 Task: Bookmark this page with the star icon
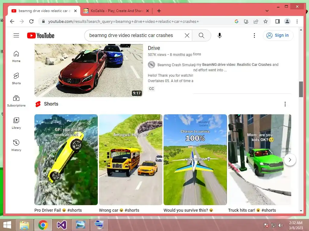point(266,21)
